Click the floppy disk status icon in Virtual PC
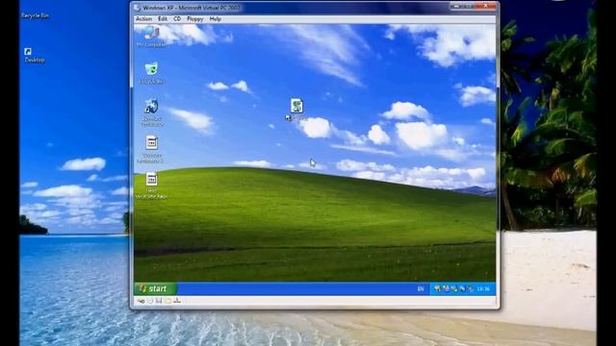 [x=159, y=301]
